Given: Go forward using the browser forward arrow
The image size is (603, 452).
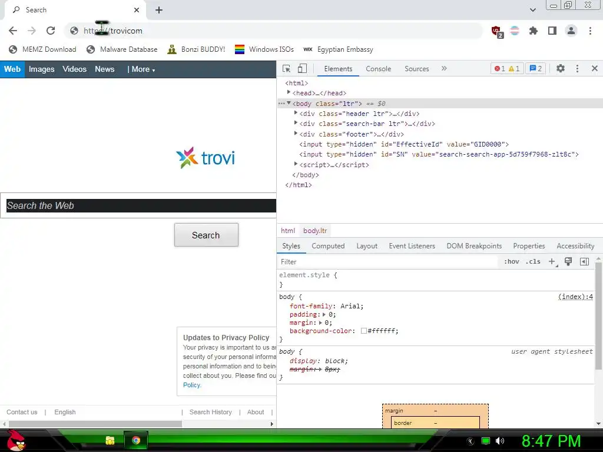Looking at the screenshot, I should (x=32, y=31).
